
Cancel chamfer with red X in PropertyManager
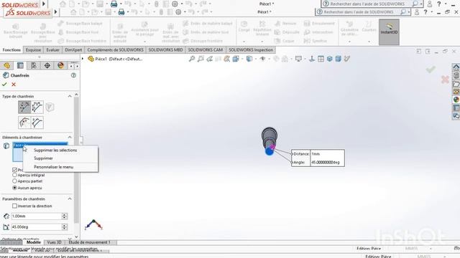14,85
